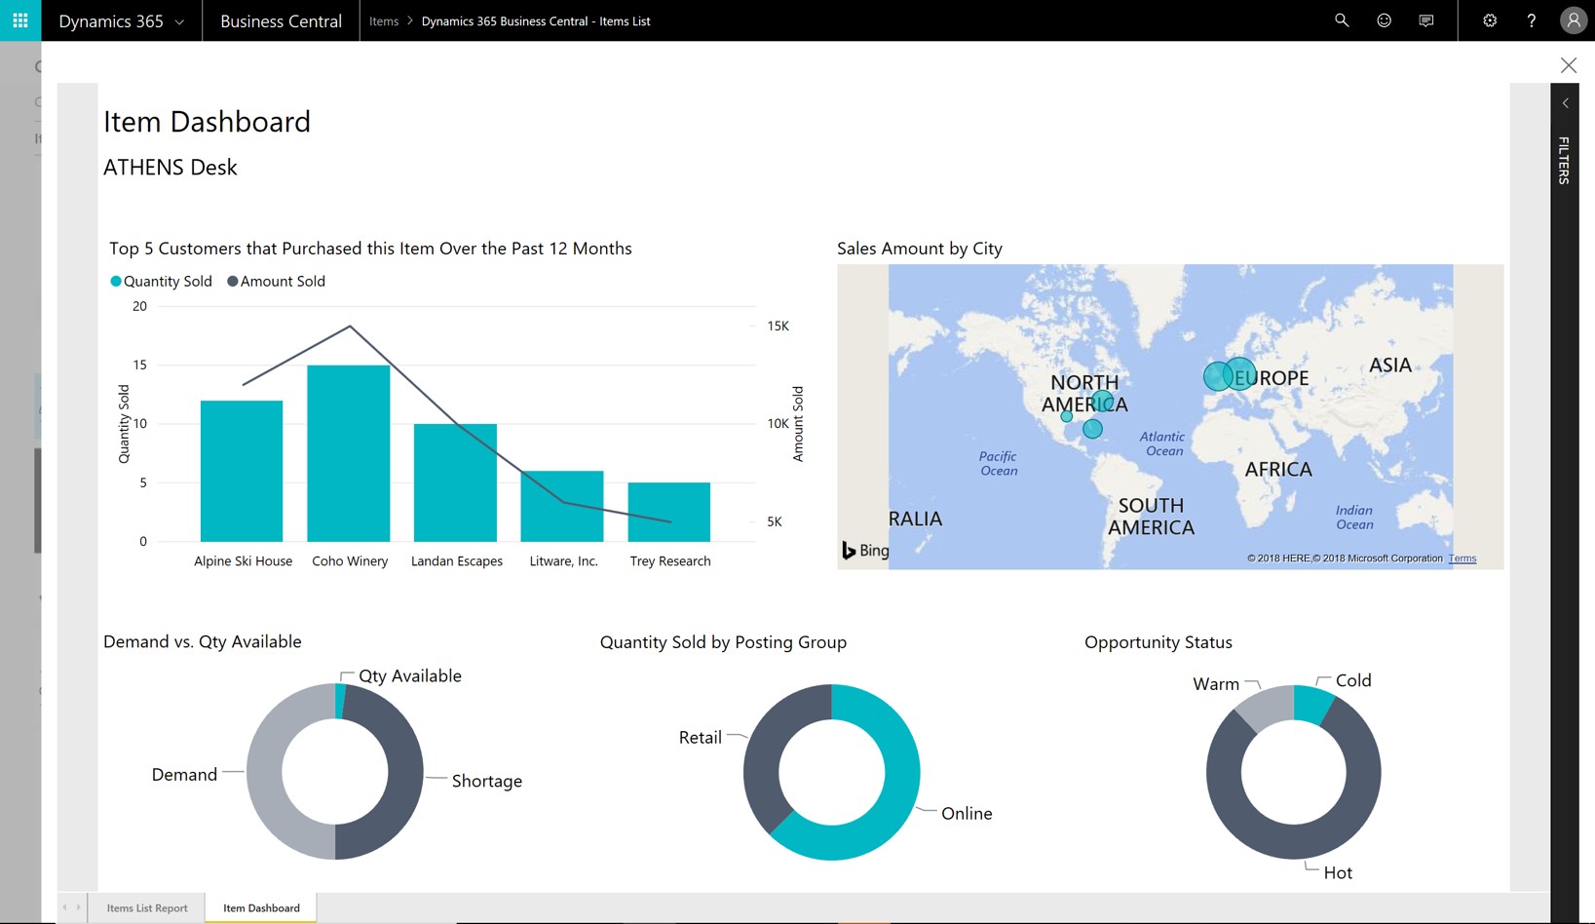Click the Bing logo on map
The image size is (1595, 924).
(865, 551)
